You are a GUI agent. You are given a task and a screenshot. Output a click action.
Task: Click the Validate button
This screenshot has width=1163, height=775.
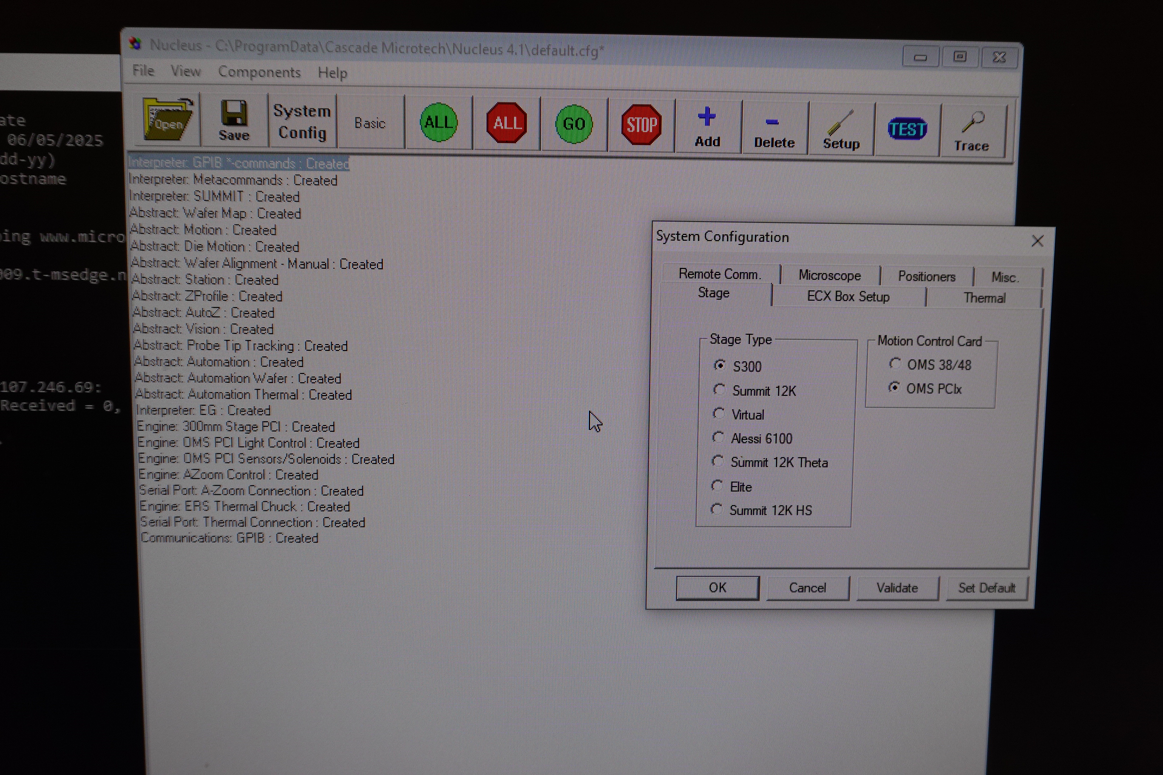coord(896,588)
